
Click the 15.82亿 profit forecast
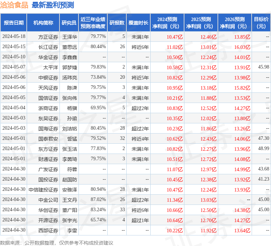pyautogui.click(x=242, y=88)
